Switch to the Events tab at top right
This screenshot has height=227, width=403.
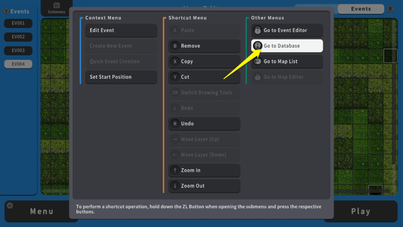[361, 9]
